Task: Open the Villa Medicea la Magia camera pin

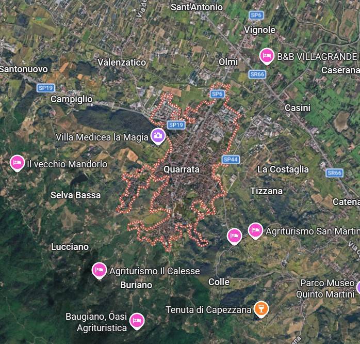Action: point(158,136)
